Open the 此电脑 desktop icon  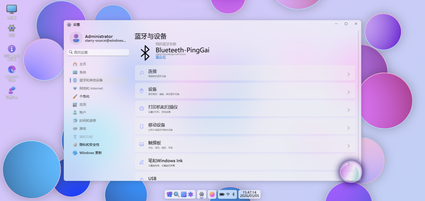point(11,12)
